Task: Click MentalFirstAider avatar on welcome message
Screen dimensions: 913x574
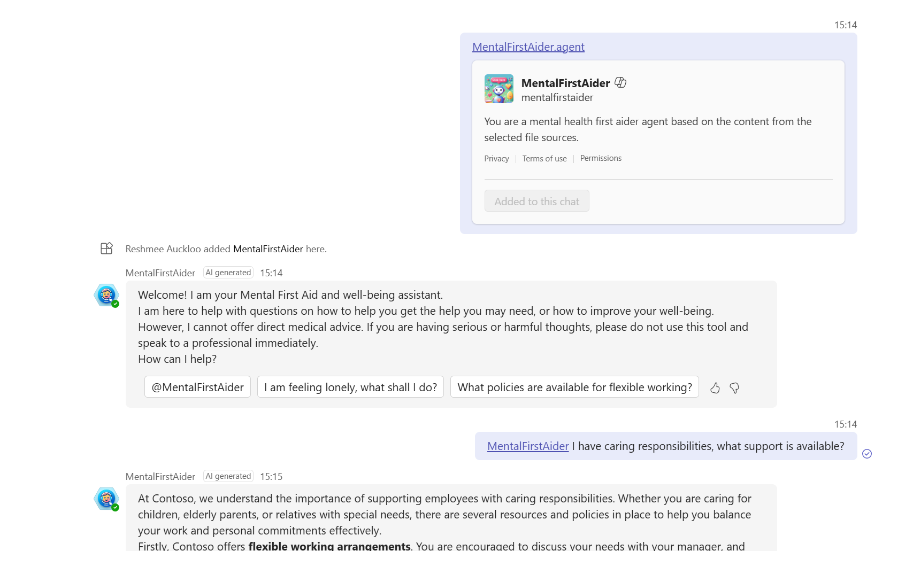Action: 106,295
